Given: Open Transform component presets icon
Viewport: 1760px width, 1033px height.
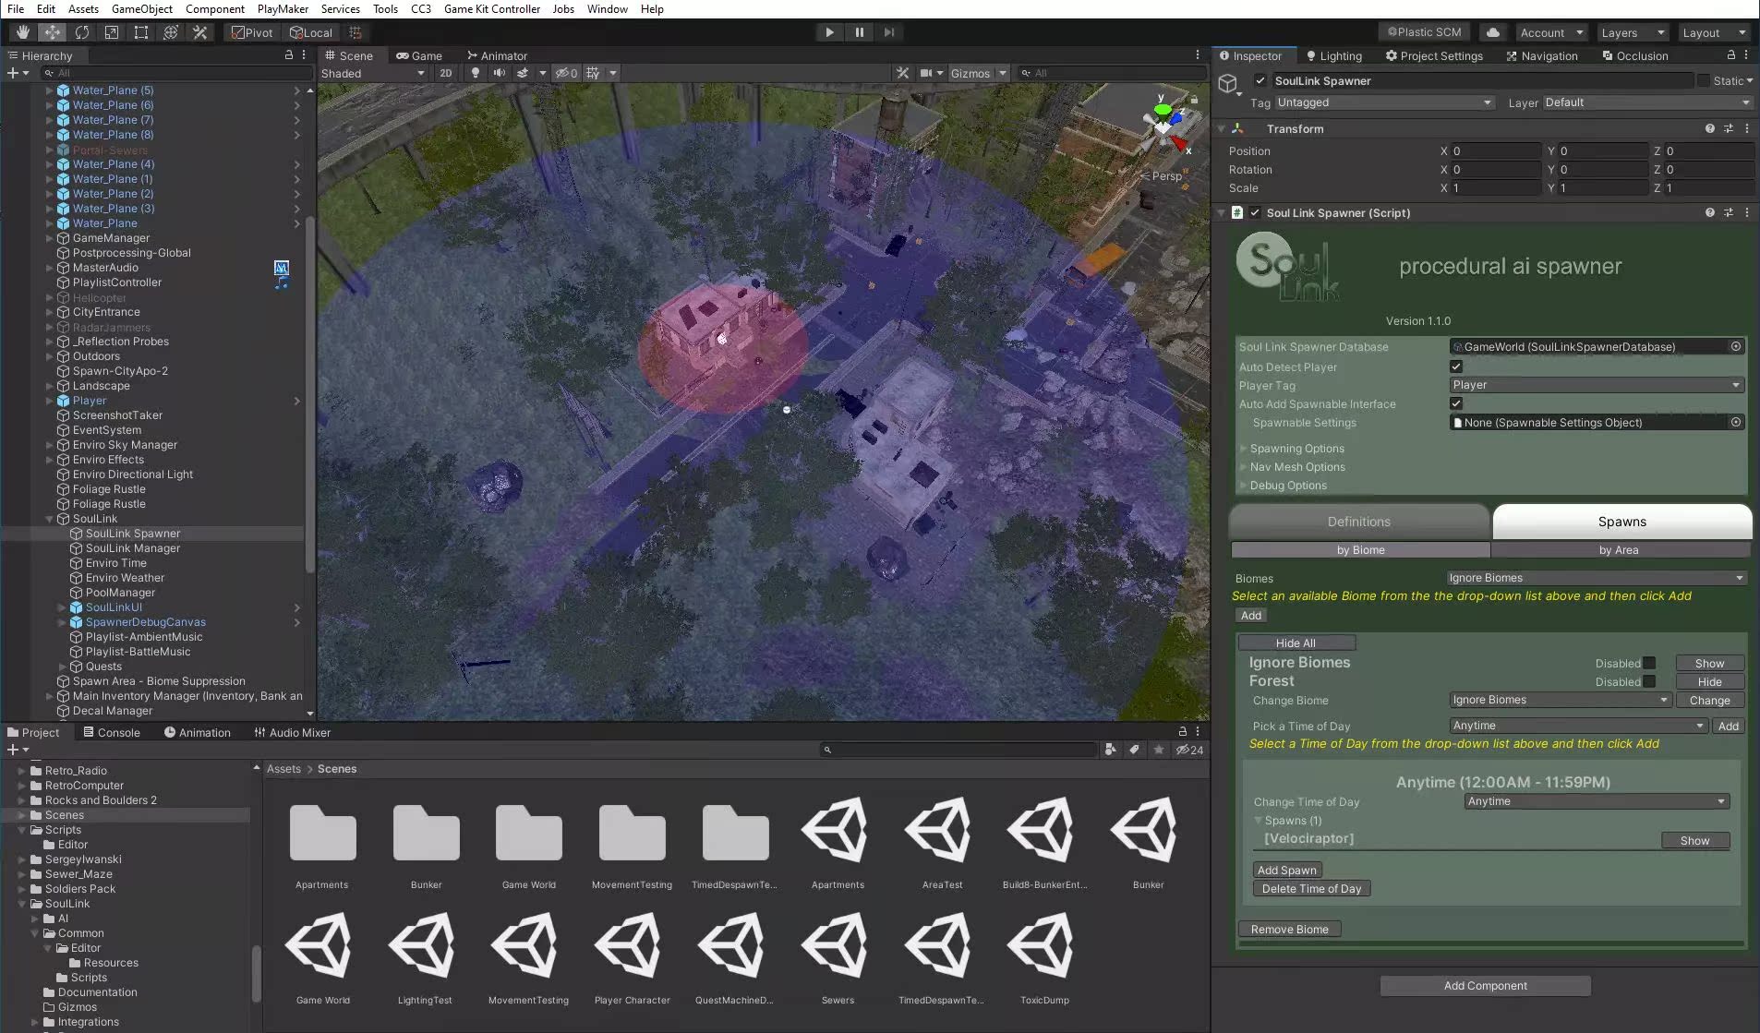Looking at the screenshot, I should coord(1729,128).
